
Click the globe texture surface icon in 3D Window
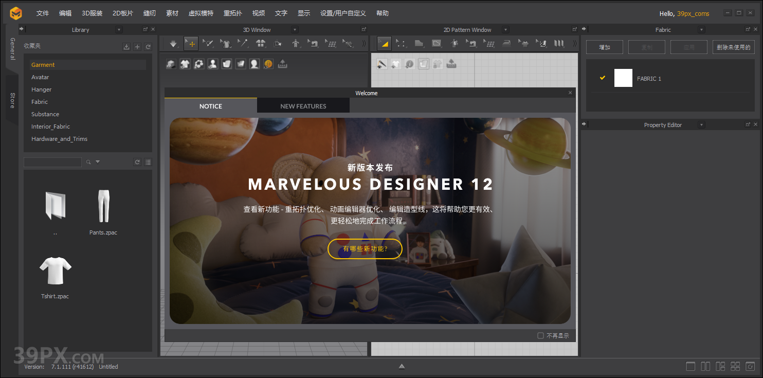(268, 64)
